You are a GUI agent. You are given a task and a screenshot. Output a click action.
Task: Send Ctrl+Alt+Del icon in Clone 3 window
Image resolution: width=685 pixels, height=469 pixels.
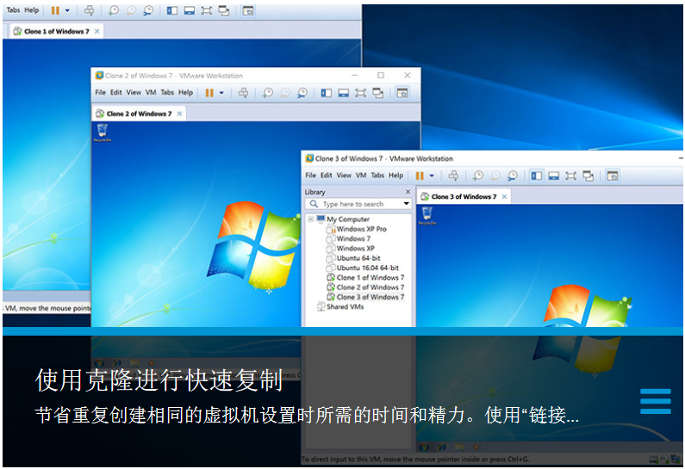click(453, 176)
